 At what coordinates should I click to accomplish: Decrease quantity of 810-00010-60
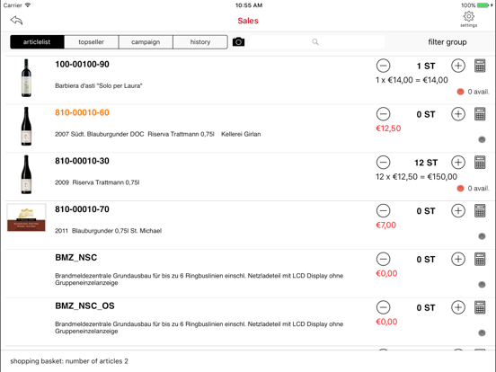coord(383,114)
